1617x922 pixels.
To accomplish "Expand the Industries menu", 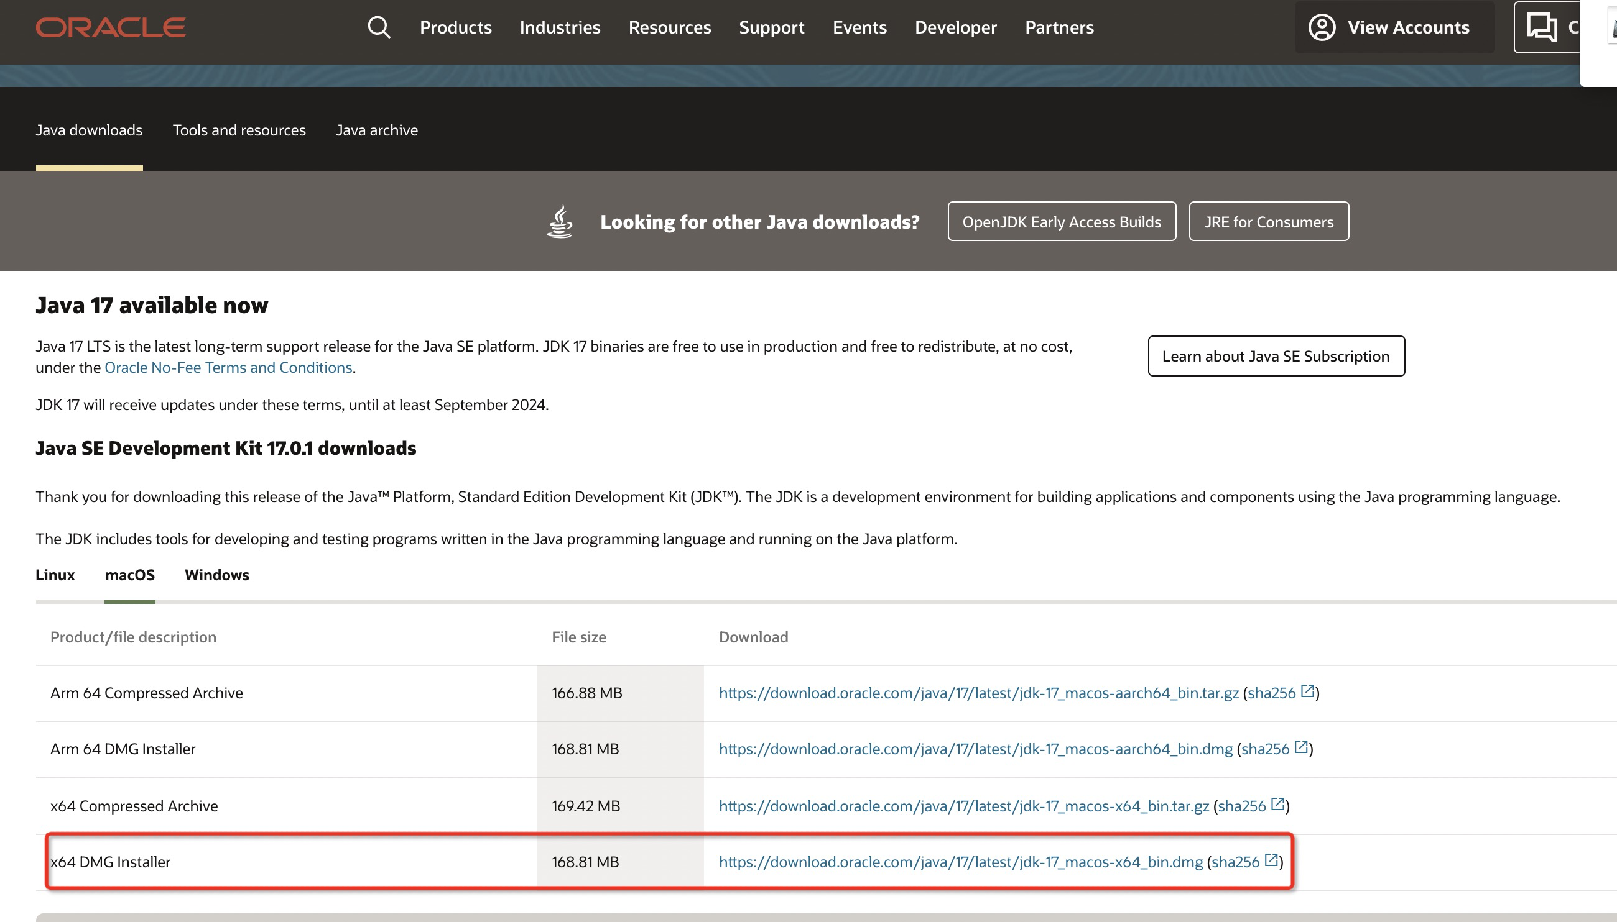I will coord(560,27).
